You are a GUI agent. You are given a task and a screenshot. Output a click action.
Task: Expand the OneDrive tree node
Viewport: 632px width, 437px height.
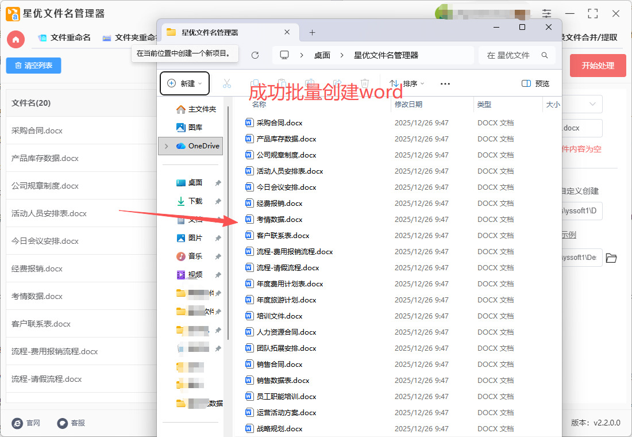coord(166,146)
